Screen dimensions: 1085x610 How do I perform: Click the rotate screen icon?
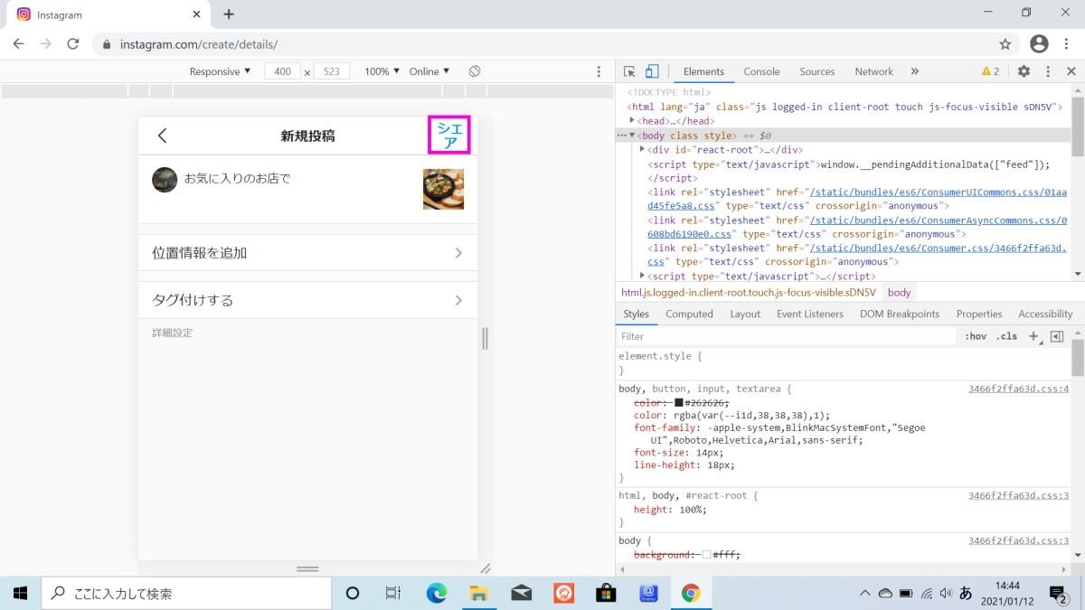(475, 71)
